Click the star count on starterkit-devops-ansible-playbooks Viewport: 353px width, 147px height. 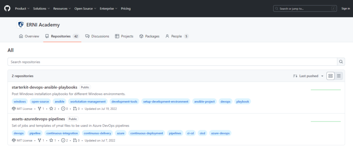coord(53,109)
